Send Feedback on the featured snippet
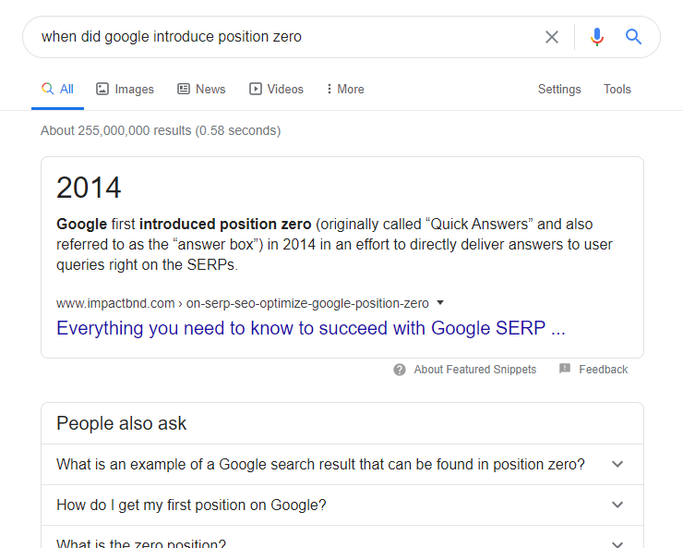This screenshot has height=548, width=683. click(x=604, y=370)
